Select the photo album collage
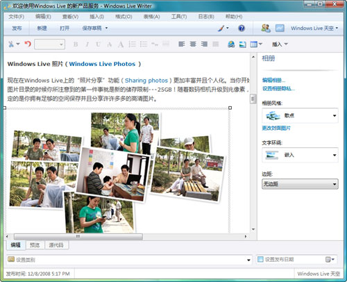 tap(117, 171)
